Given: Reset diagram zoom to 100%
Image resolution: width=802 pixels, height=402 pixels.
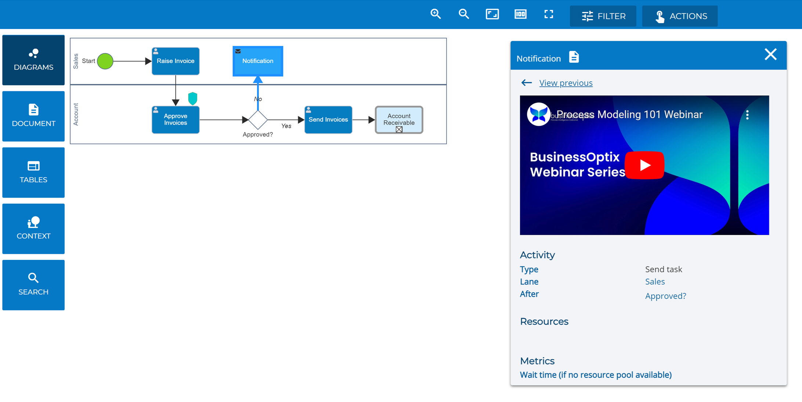Looking at the screenshot, I should tap(520, 14).
